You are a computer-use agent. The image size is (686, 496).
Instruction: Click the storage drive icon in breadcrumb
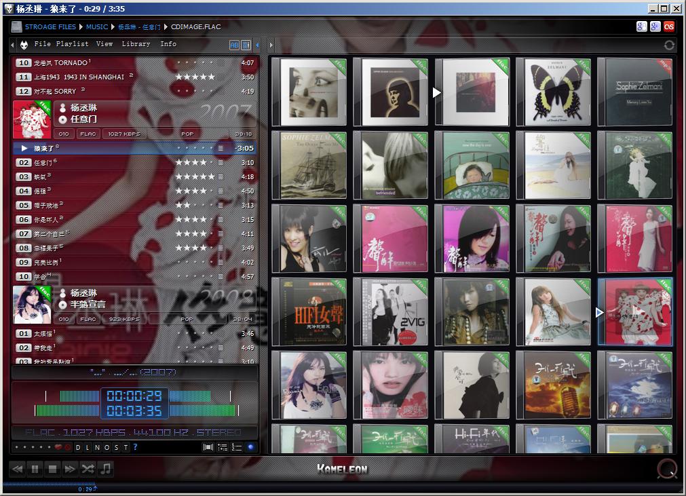tap(17, 26)
